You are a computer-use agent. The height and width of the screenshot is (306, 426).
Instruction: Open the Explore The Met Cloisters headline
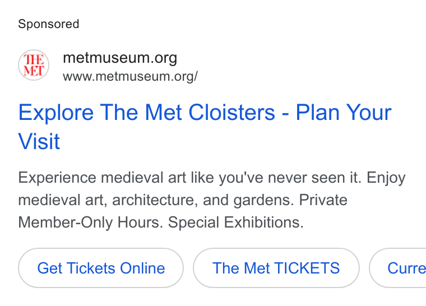coord(205,127)
